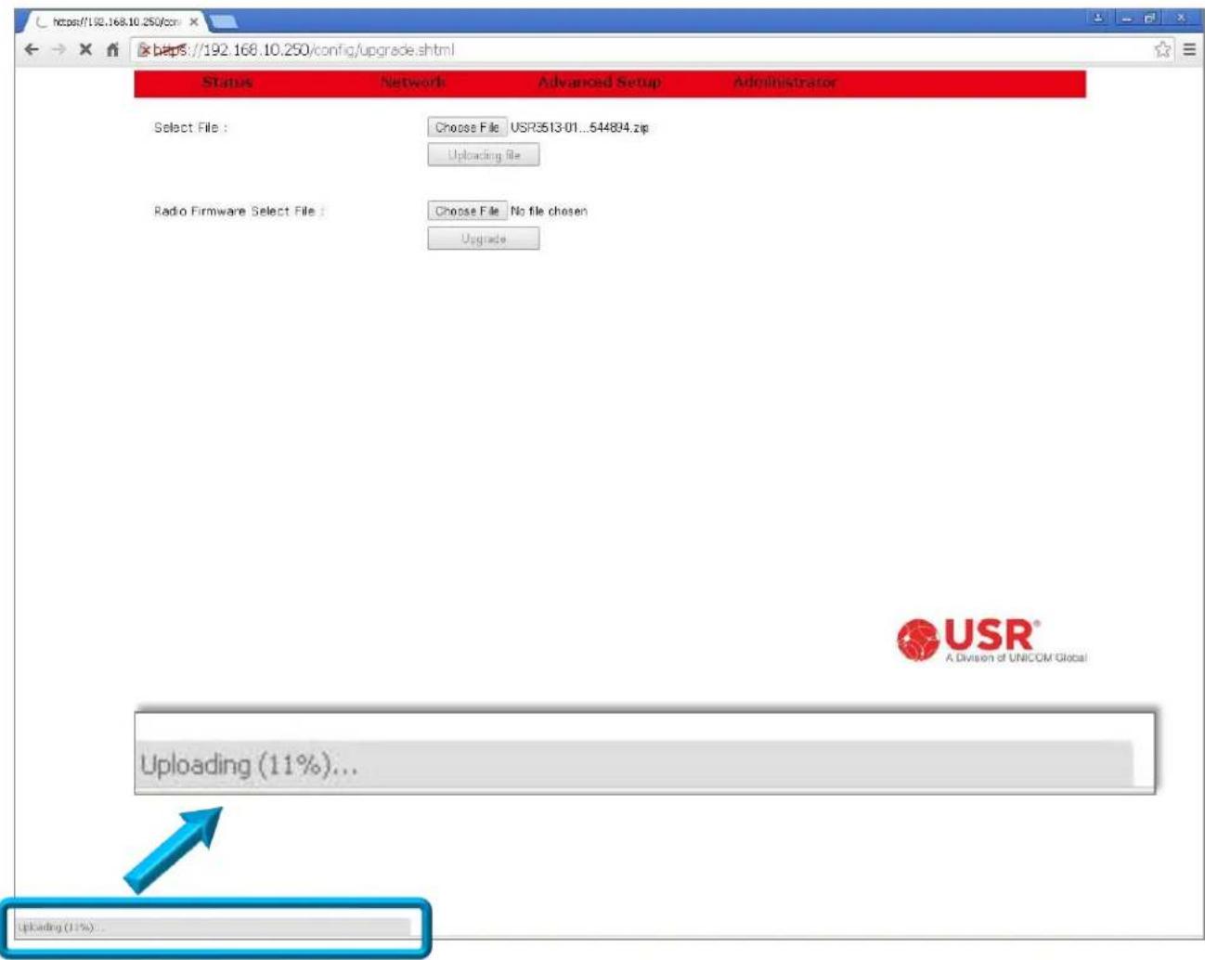Choose File for Radio Firmware row

click(x=467, y=211)
